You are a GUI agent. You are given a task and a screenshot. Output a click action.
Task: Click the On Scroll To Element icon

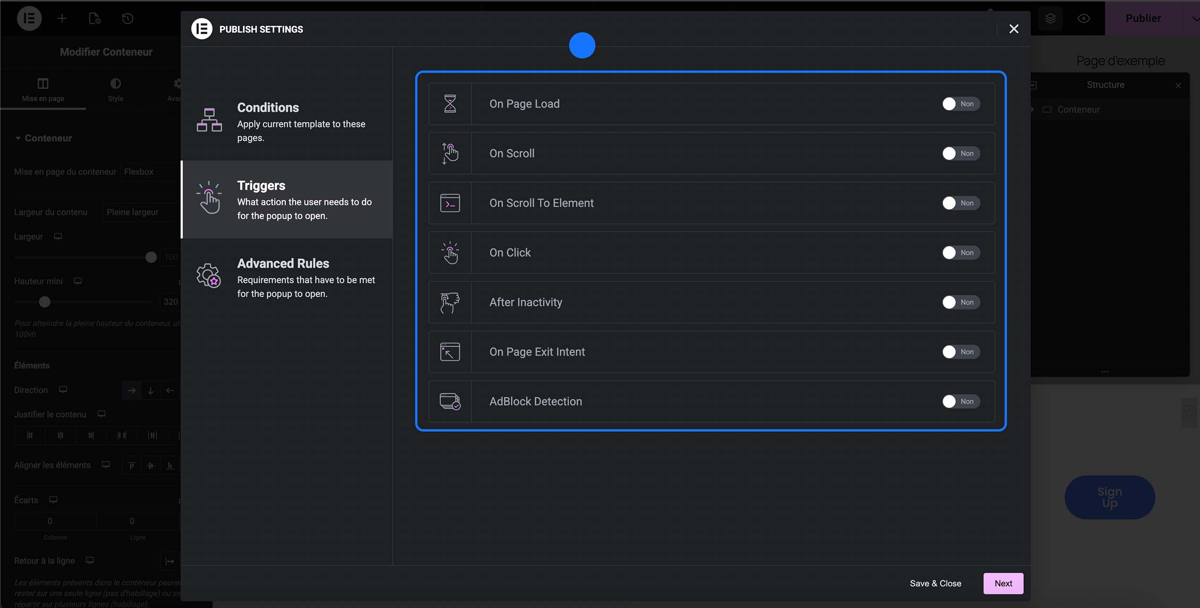point(450,203)
